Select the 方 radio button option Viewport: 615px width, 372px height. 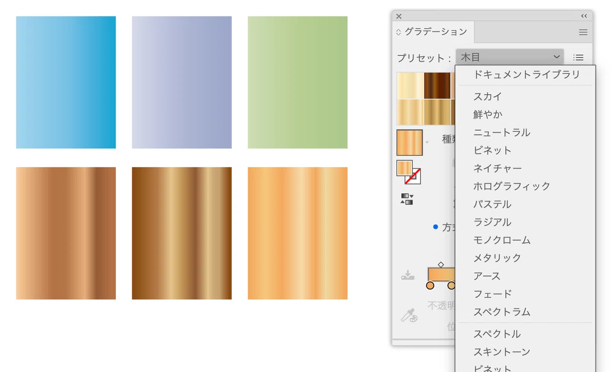[436, 226]
